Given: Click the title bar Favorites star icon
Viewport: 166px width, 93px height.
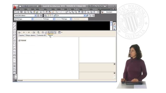Looking at the screenshot, I should [102, 6].
